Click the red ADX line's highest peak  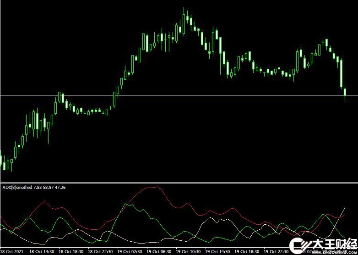pyautogui.click(x=158, y=187)
